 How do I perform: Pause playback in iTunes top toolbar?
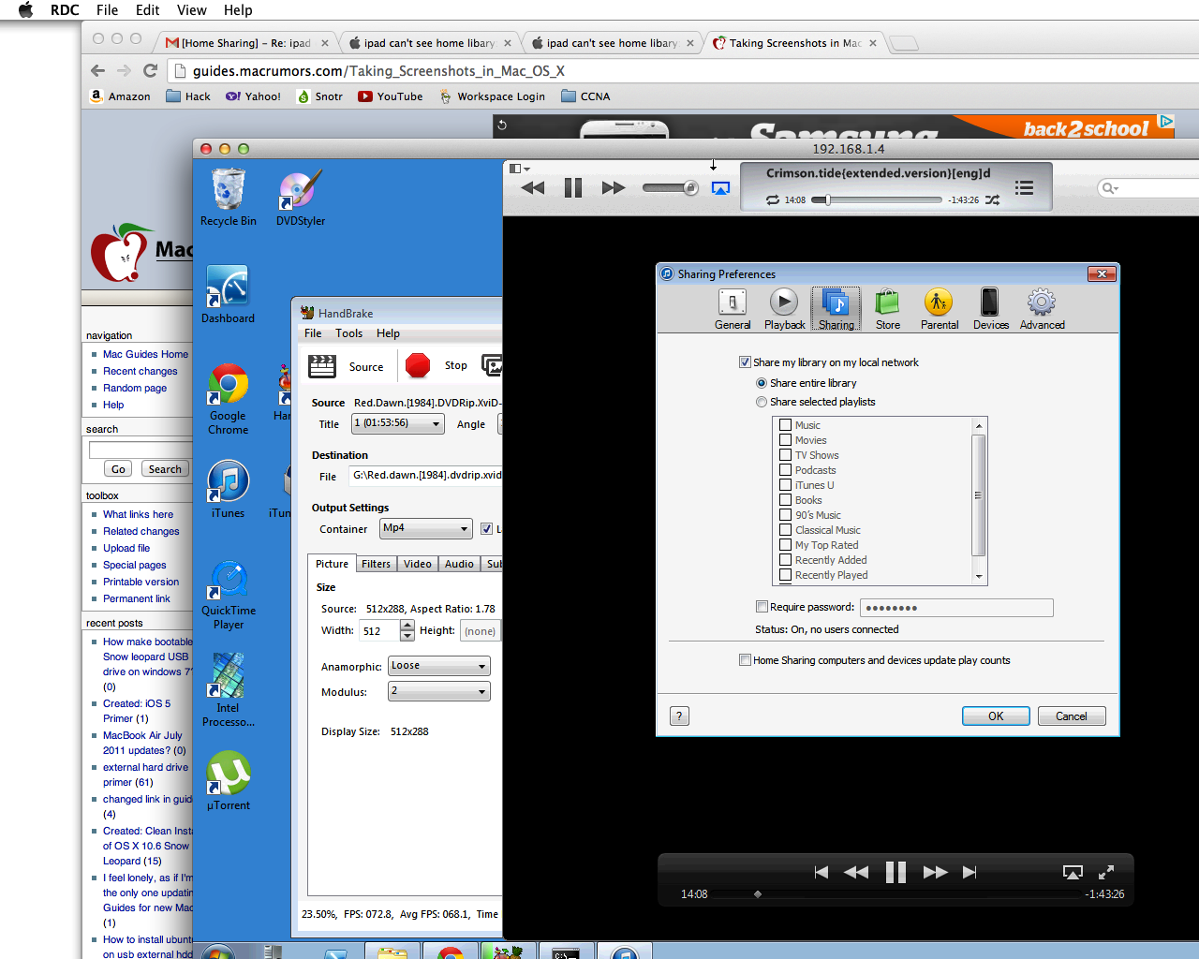[573, 188]
